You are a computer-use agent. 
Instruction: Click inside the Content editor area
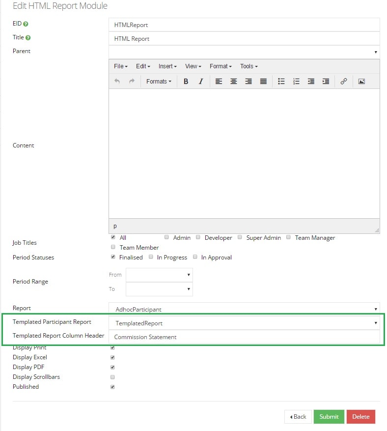[244, 153]
